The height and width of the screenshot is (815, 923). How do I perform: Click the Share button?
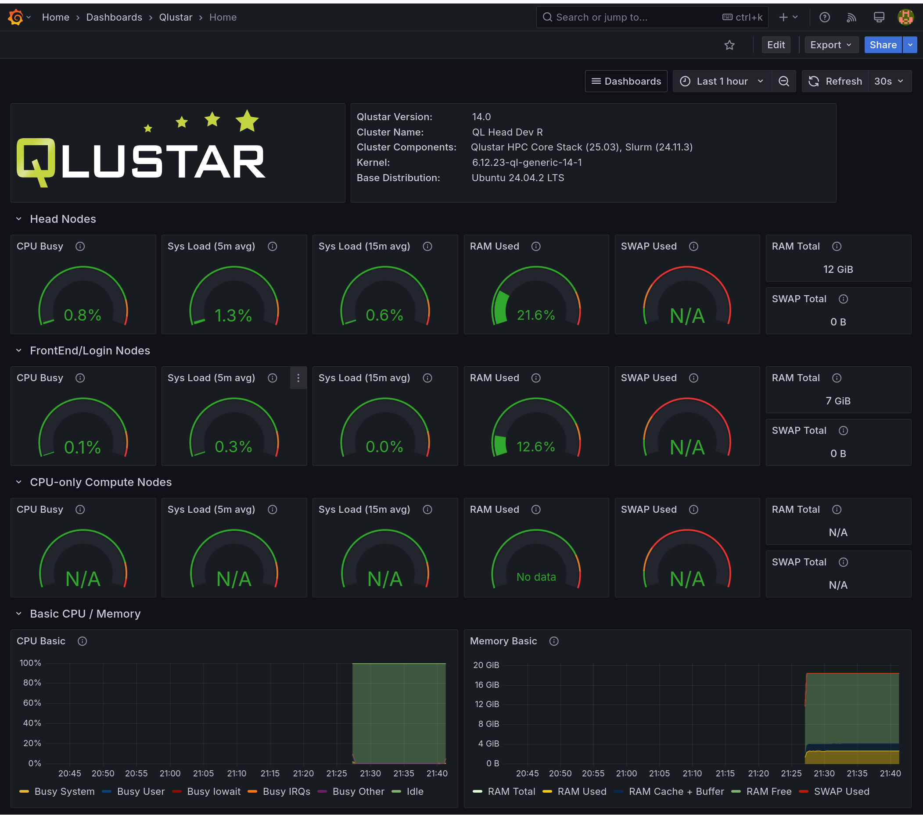883,45
